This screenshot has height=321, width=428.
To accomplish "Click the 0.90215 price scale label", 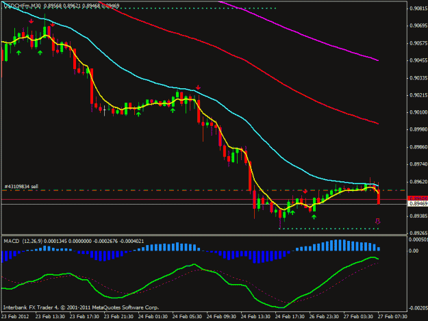I will 418,95.
